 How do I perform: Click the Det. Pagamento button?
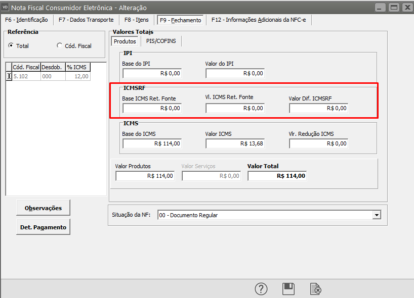(44, 227)
